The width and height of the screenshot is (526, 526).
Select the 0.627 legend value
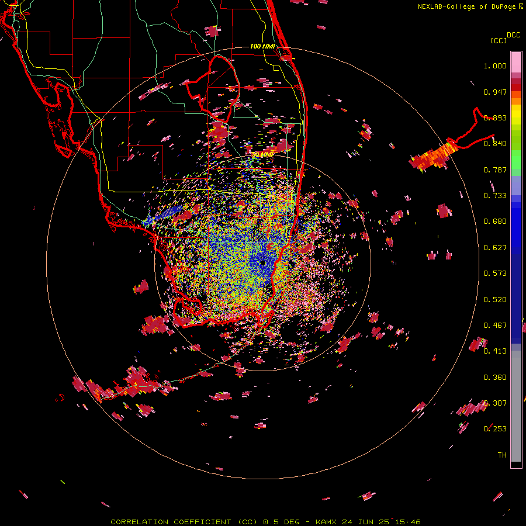[x=495, y=248]
